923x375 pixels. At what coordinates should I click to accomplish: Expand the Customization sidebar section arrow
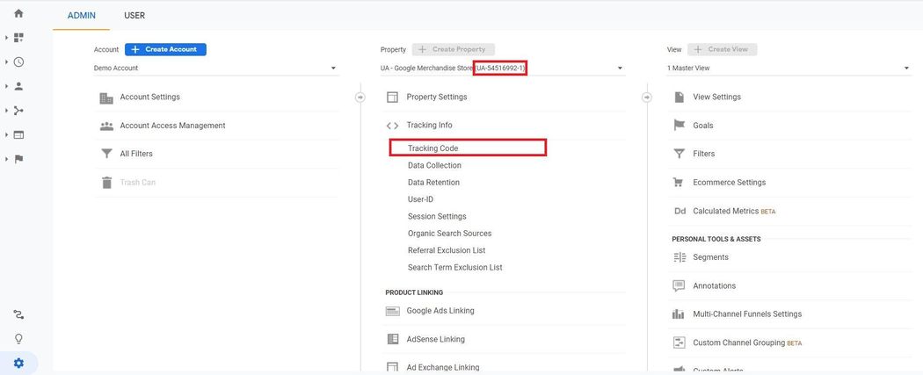pos(7,38)
